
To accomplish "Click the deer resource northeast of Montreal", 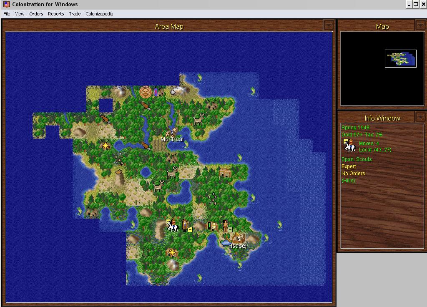I will click(199, 119).
